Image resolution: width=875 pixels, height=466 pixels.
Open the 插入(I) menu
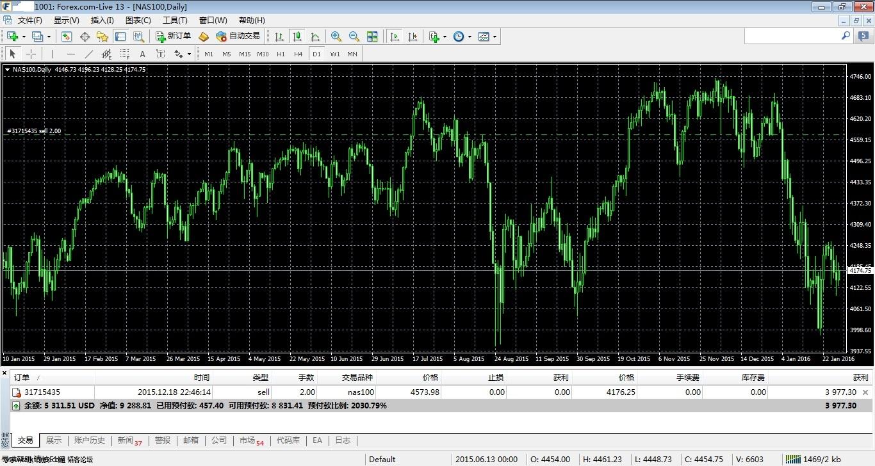(x=102, y=20)
